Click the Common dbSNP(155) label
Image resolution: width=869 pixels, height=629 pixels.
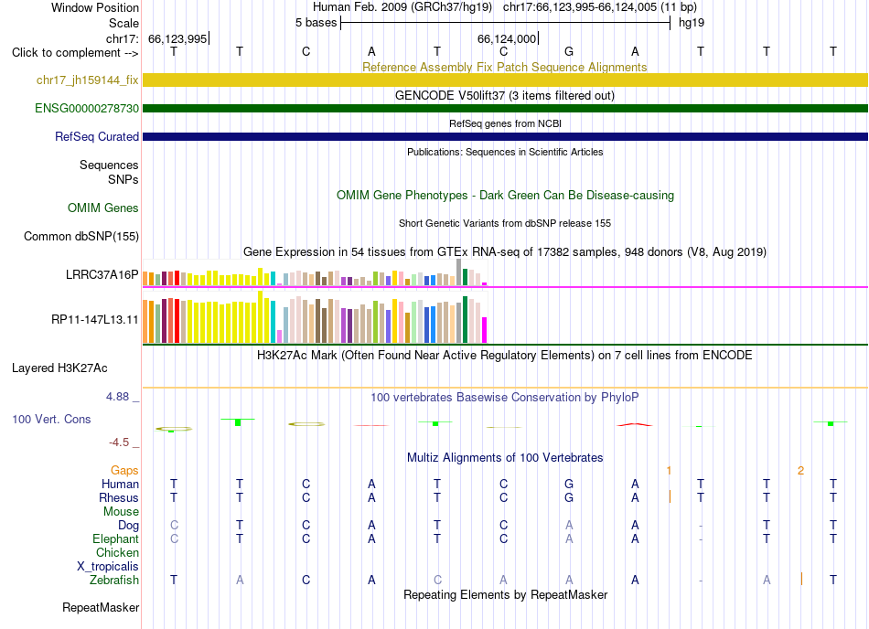[80, 236]
